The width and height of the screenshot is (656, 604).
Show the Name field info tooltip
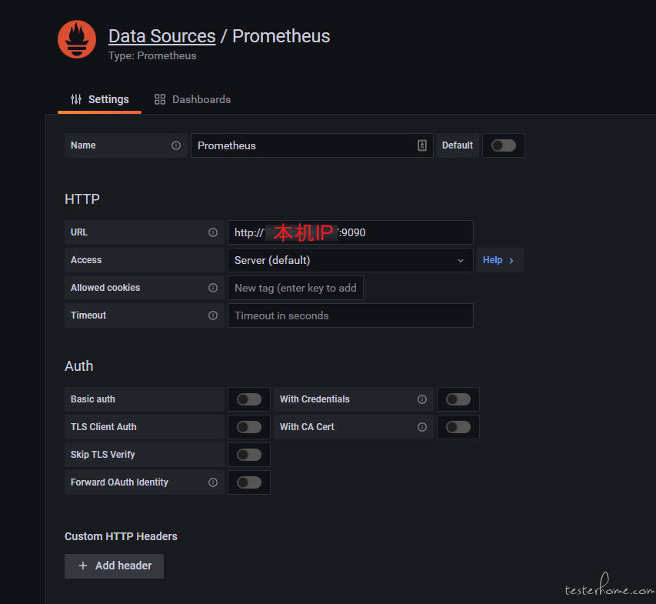[176, 145]
